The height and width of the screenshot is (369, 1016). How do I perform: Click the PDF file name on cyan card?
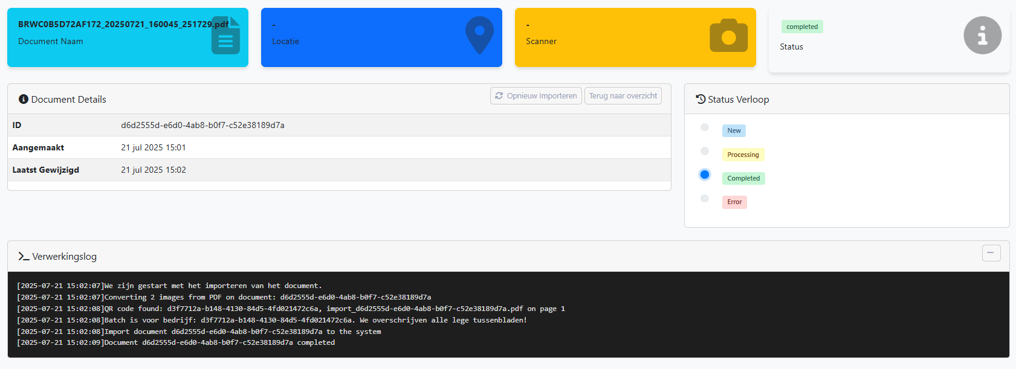[123, 24]
